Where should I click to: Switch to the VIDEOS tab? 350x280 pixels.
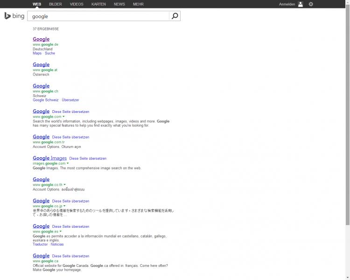77,4
